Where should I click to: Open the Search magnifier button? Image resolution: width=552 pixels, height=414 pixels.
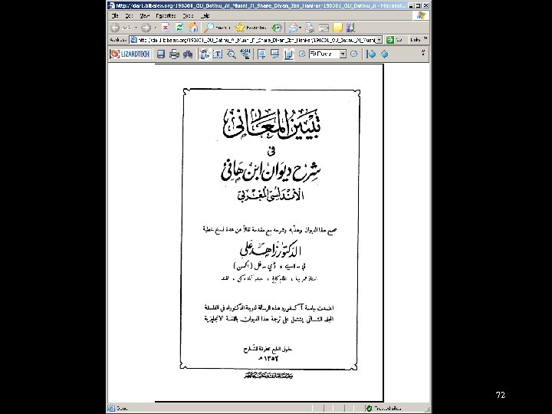click(218, 28)
